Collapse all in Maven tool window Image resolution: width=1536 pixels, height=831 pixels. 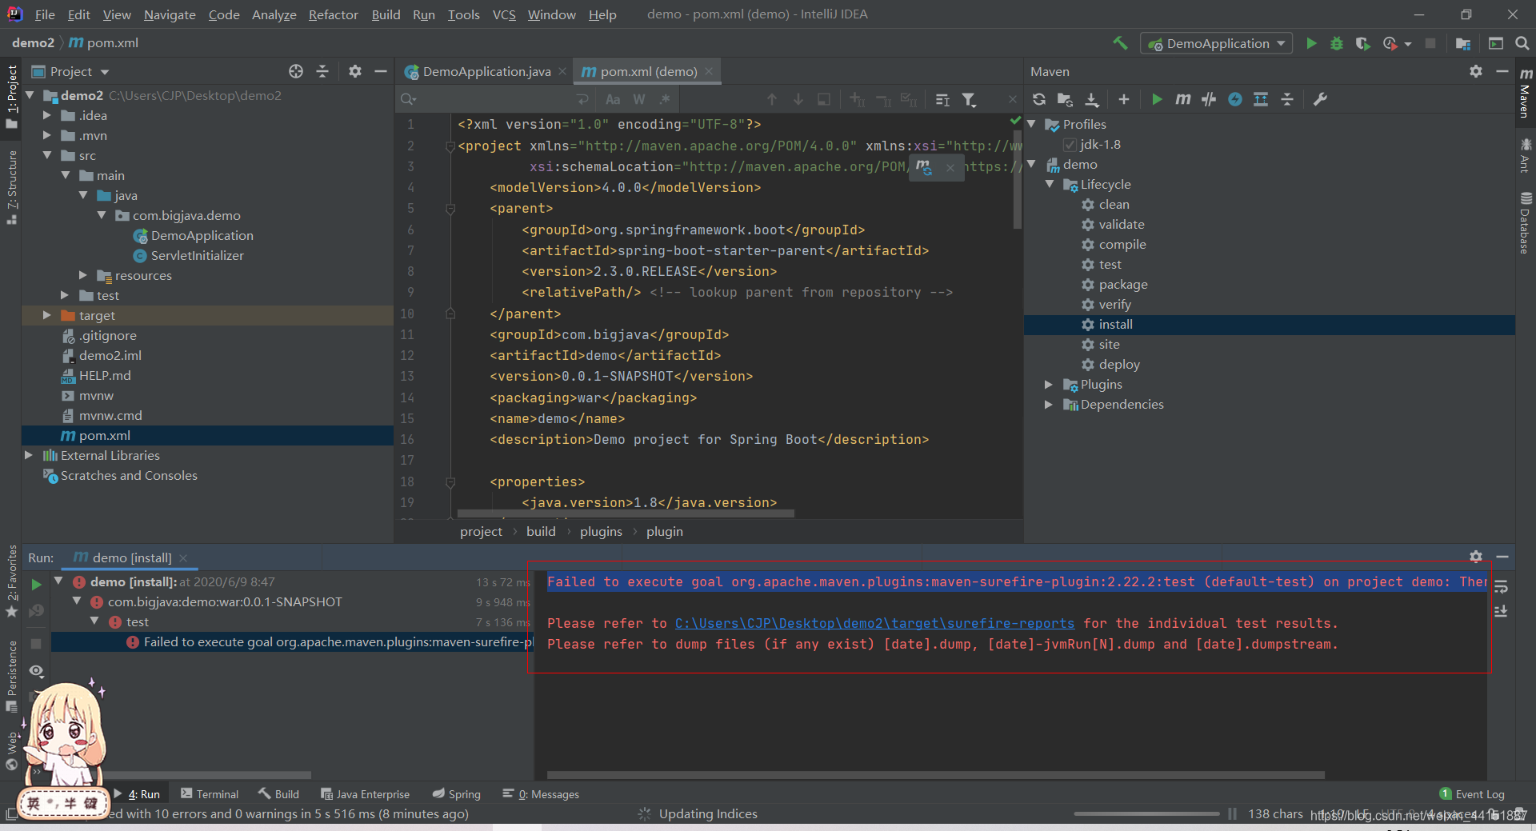(1287, 99)
